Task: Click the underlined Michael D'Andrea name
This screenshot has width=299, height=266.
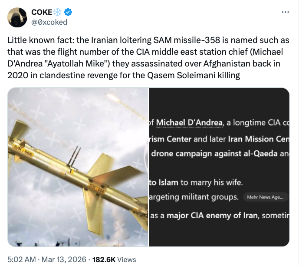Action: (x=190, y=123)
